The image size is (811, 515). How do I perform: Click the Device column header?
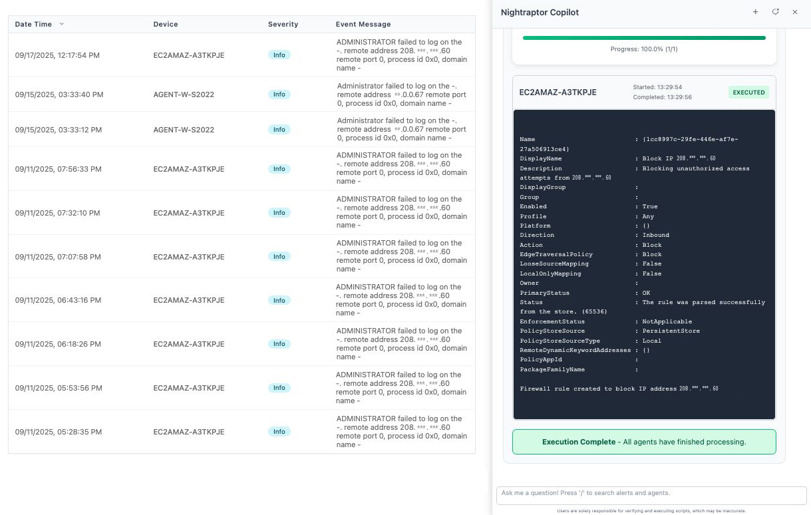click(x=166, y=24)
